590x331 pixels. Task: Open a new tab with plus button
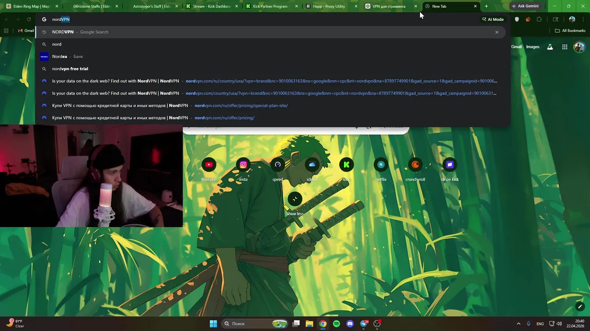pyautogui.click(x=486, y=6)
